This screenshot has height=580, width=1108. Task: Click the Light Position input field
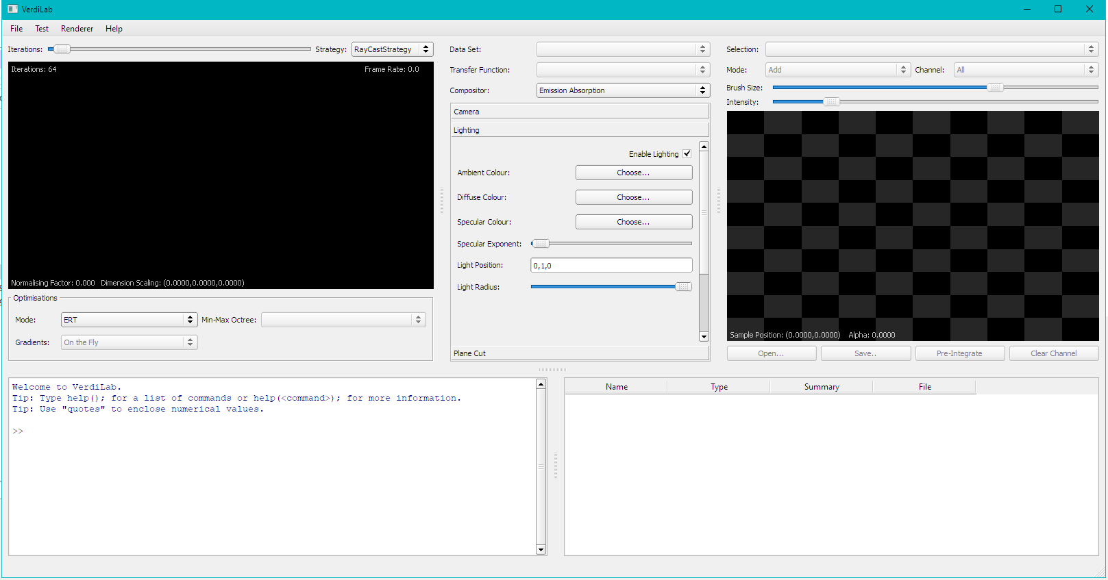tap(611, 265)
